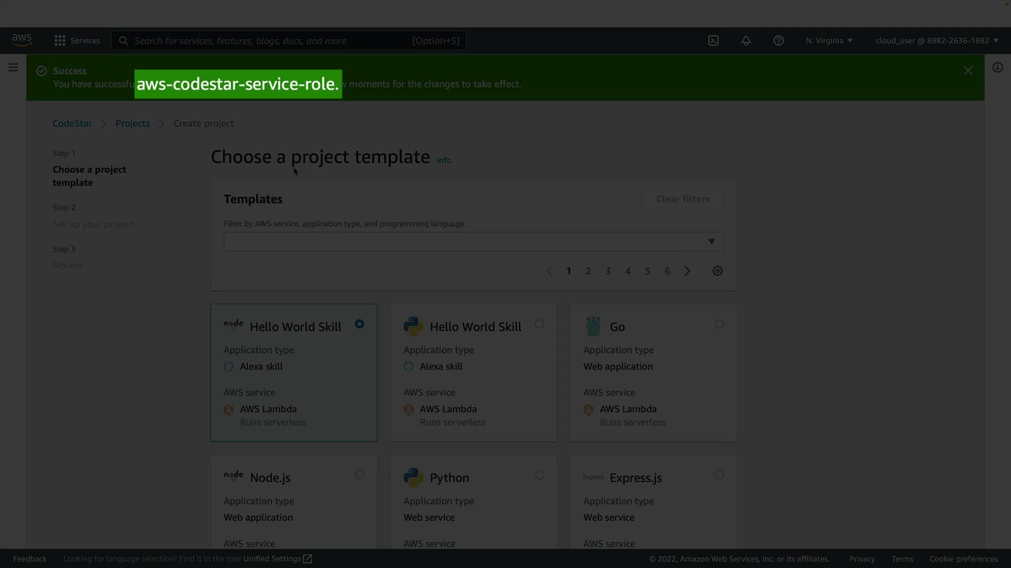Expand the N. Virginia region dropdown

829,40
